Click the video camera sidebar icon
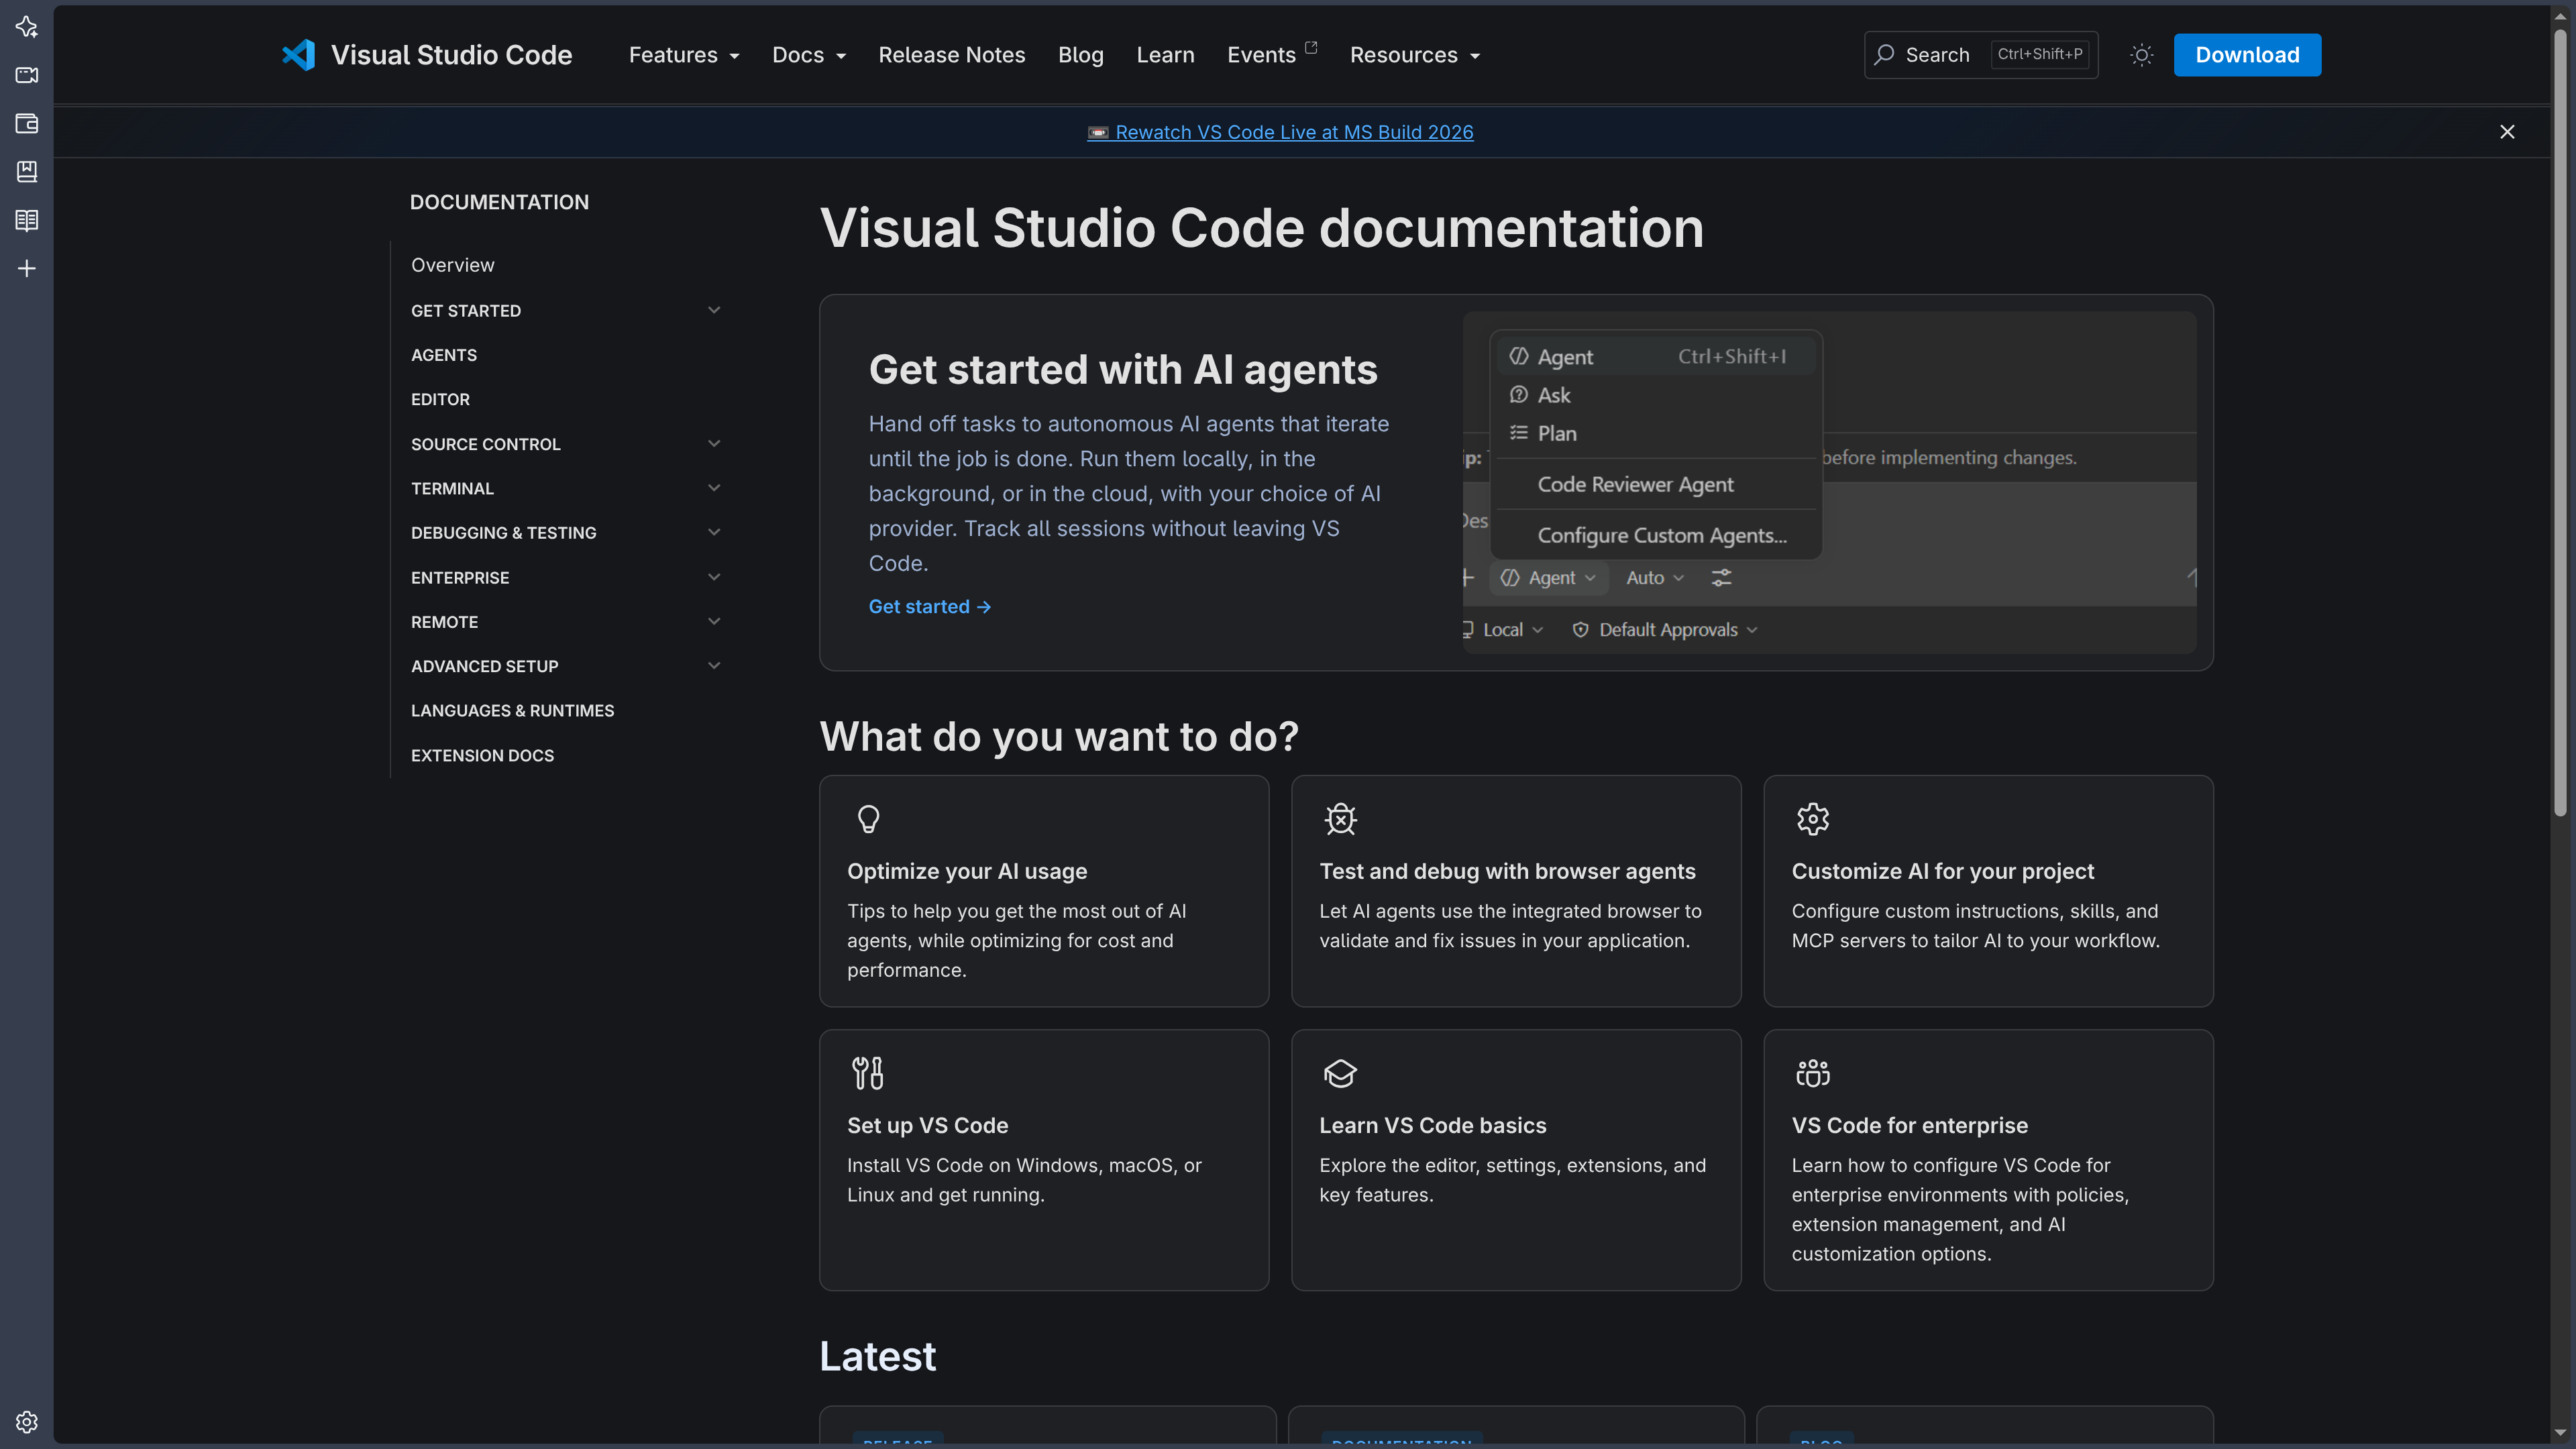This screenshot has width=2576, height=1449. click(27, 75)
